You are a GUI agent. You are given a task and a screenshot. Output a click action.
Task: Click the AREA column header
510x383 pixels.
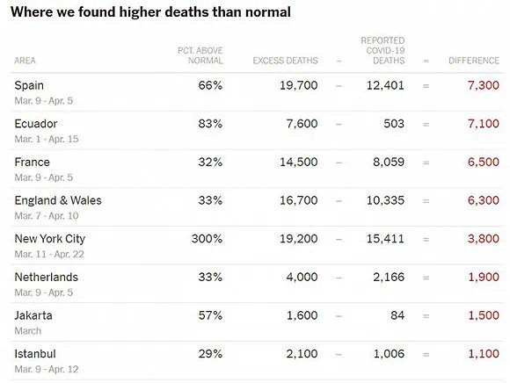(25, 61)
